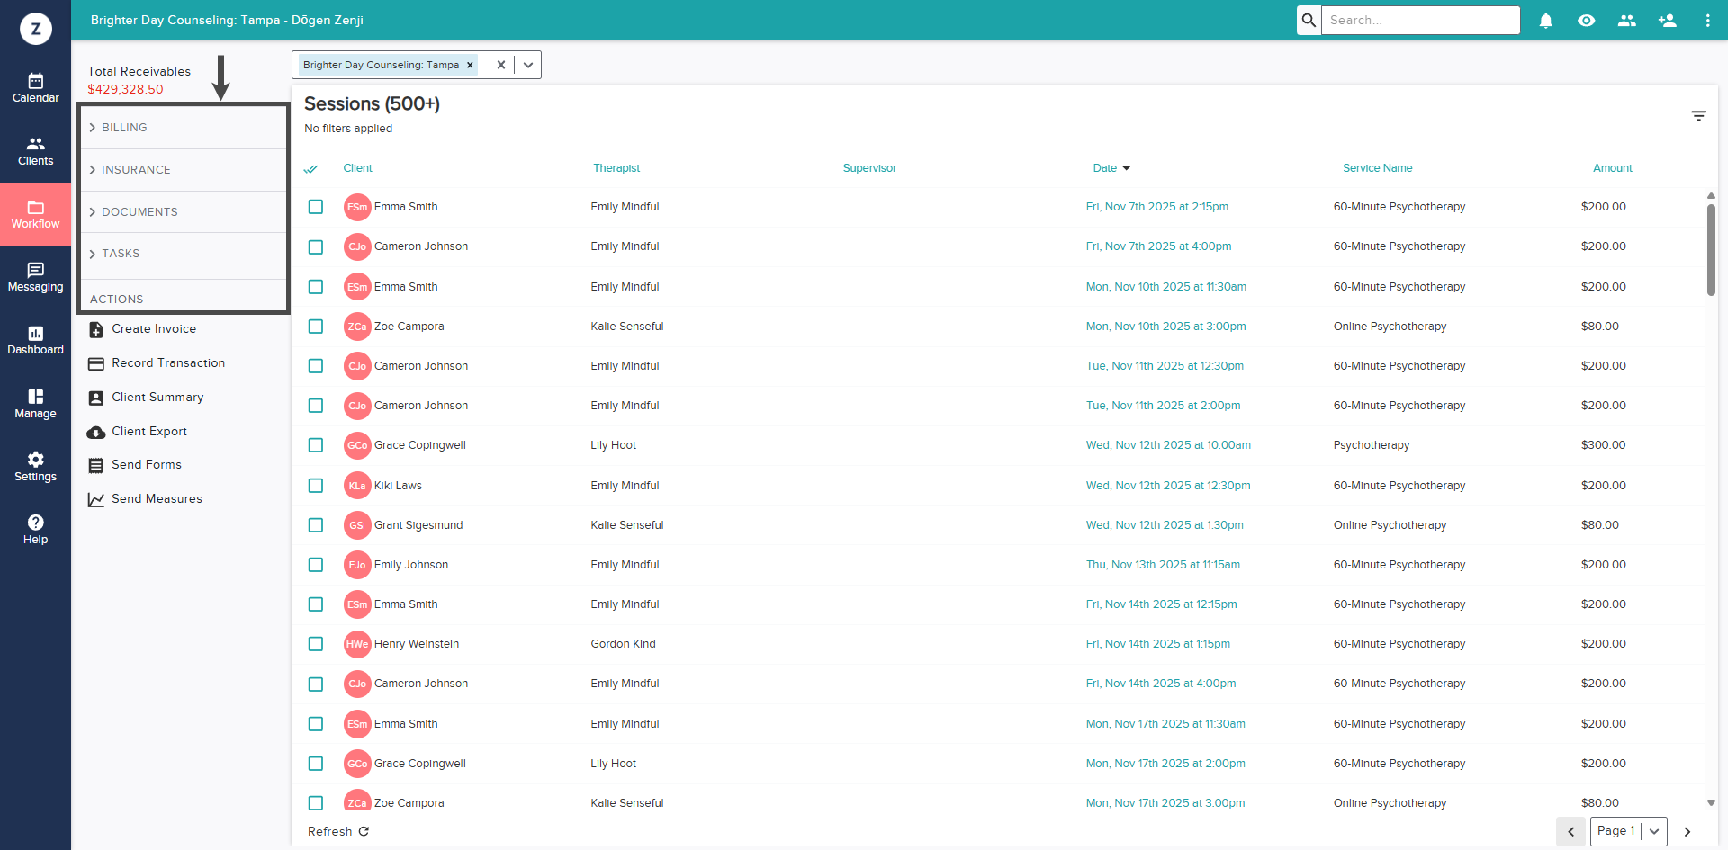Viewport: 1728px width, 850px height.
Task: Open Wed, Nov 12th 2025 at 10:00am session
Action: (1168, 445)
